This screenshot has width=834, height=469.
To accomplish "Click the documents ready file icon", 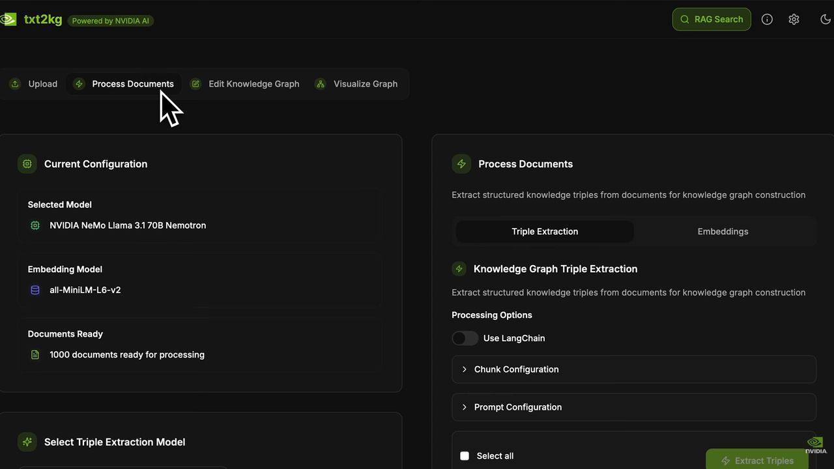I will click(x=35, y=355).
